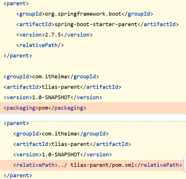This screenshot has height=179, width=186.
Task: Click the final closing parent tag at the bottom
Action: tap(18, 176)
